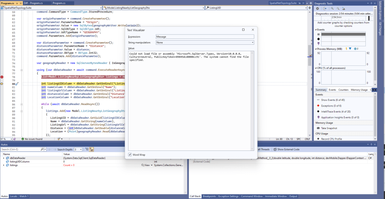Open the Memory Usage tab in Diagnostic Tools

tap(359, 90)
